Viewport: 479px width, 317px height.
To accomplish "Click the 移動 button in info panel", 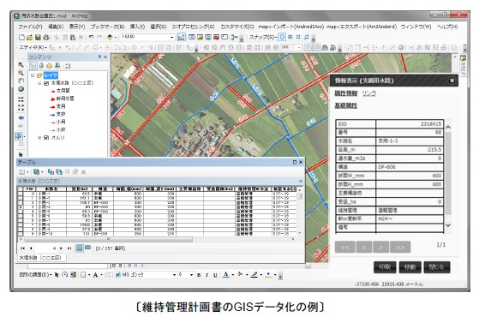I will click(x=410, y=267).
